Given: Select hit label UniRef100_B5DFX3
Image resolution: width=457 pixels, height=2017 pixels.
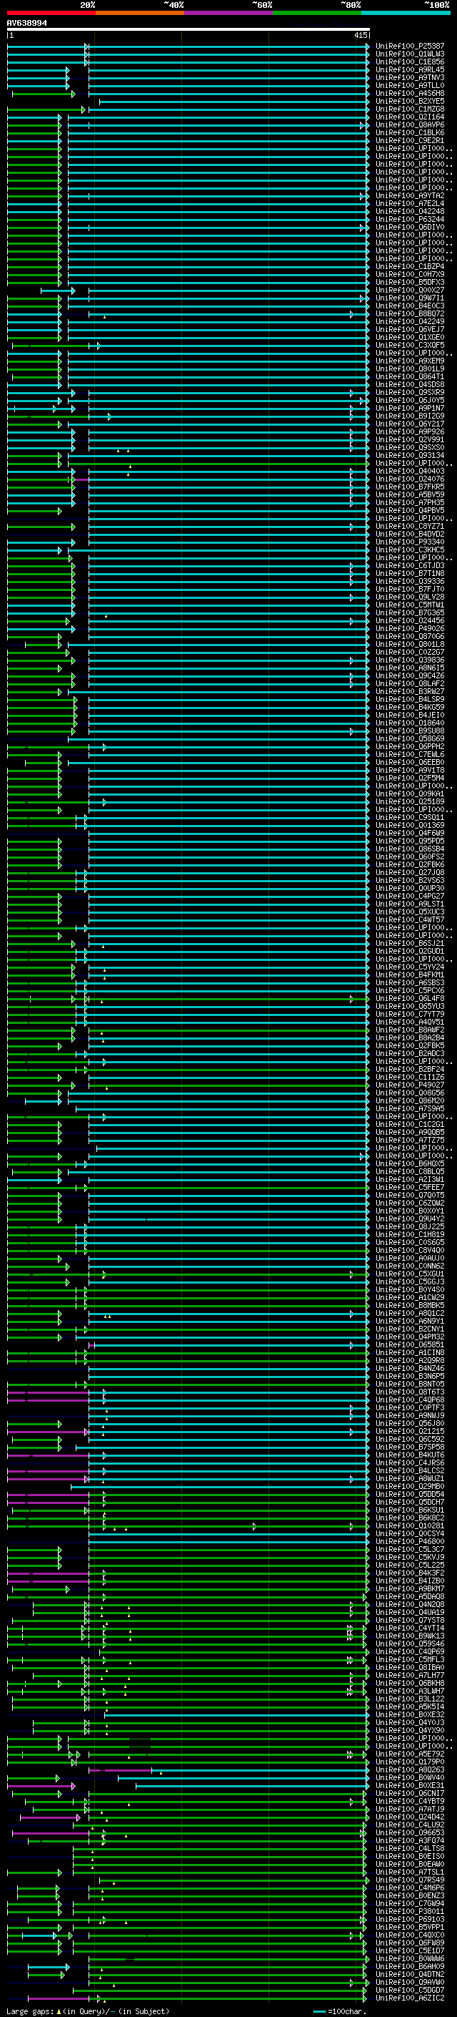Looking at the screenshot, I should 410,282.
